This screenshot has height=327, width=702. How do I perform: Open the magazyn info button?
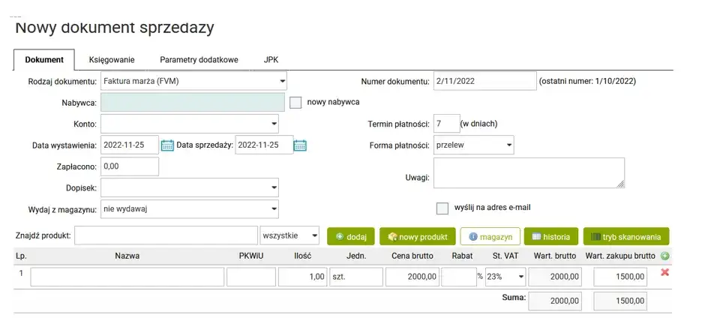pyautogui.click(x=490, y=237)
